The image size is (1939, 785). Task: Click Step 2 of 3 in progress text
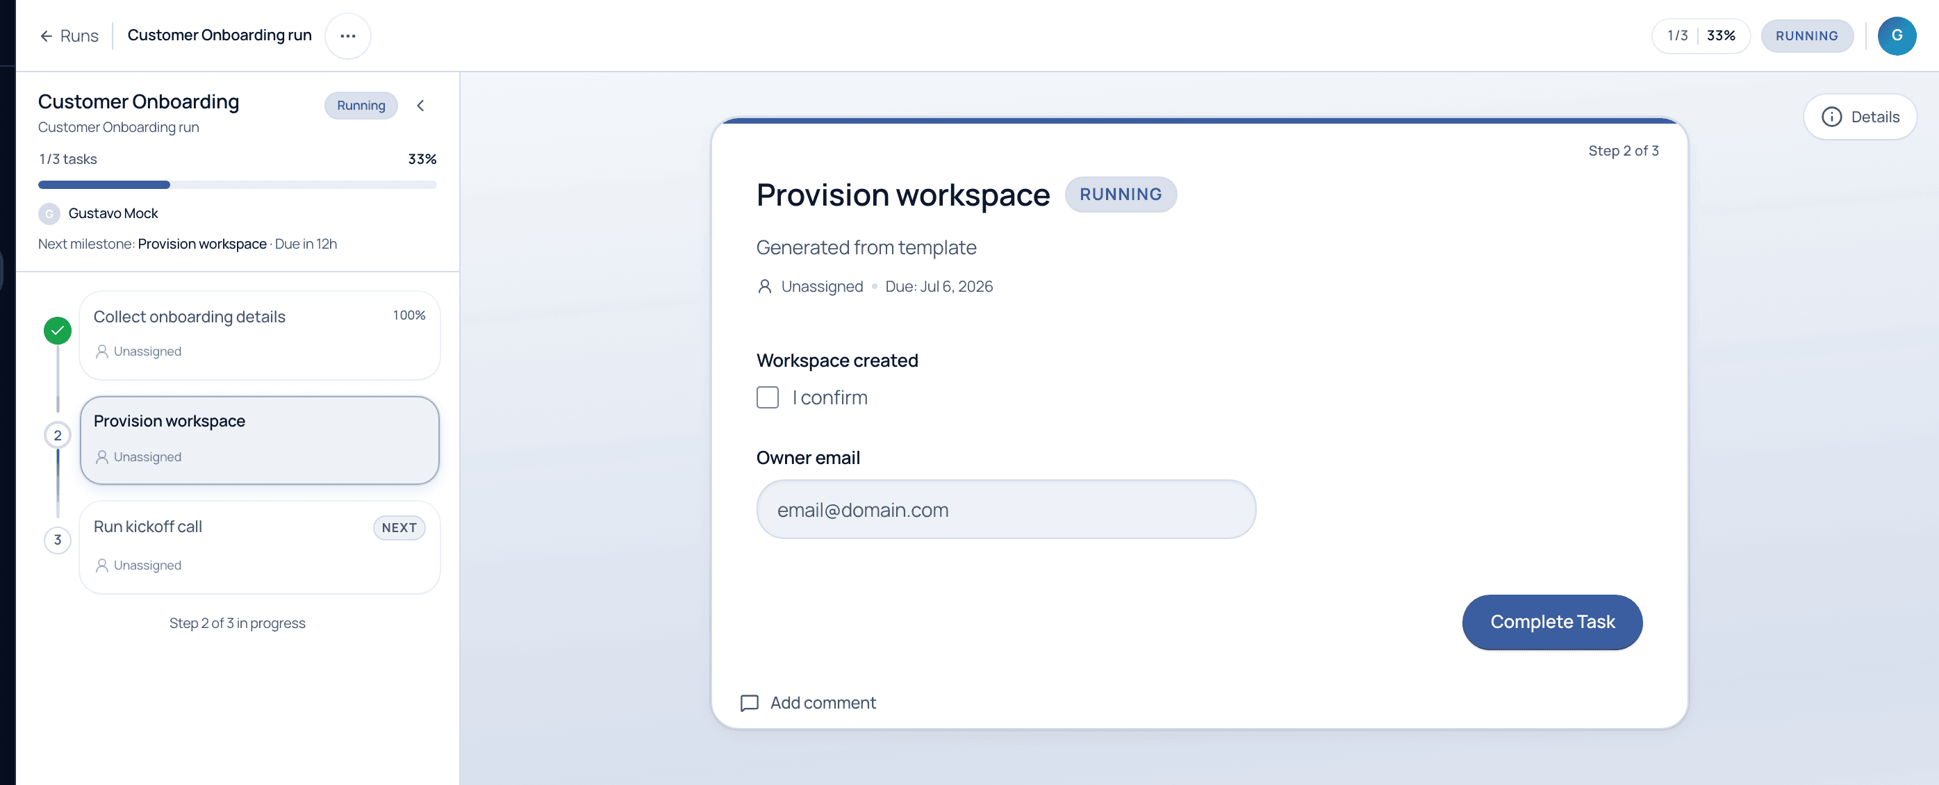pos(237,623)
